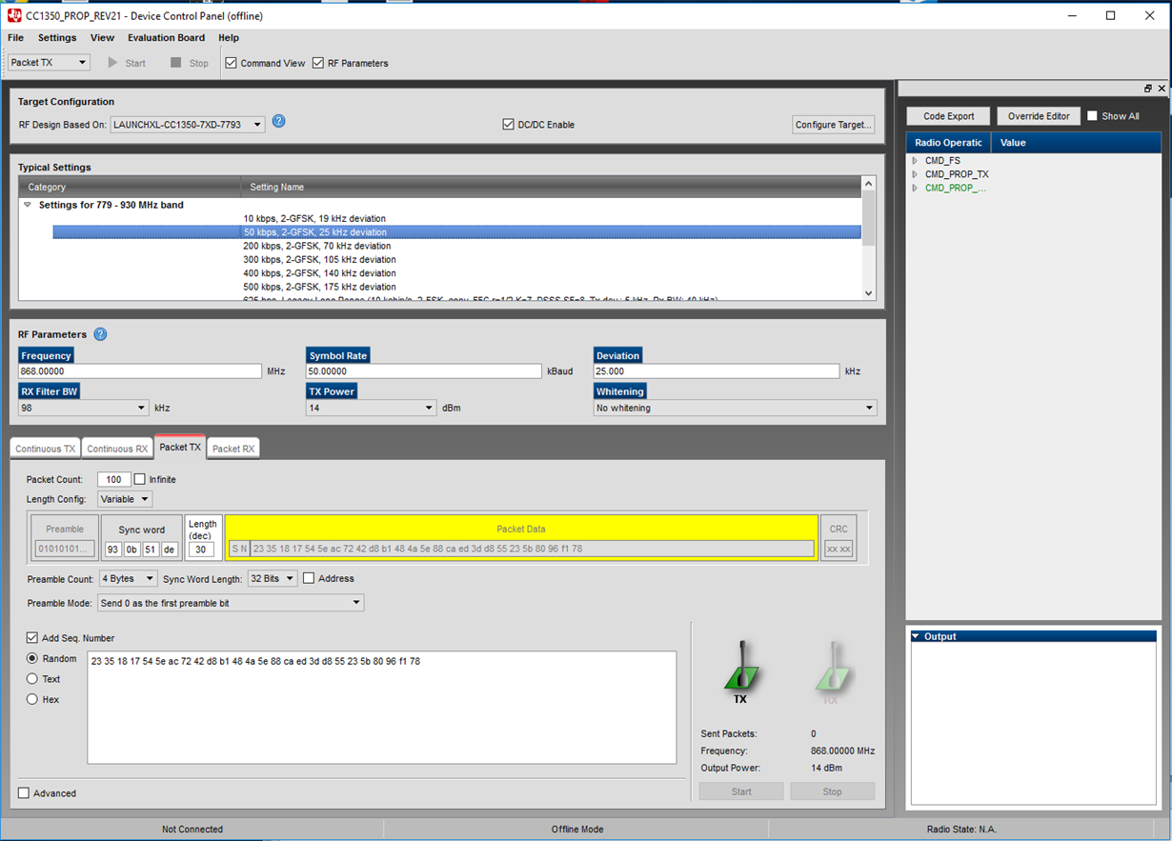Open the Help menu
This screenshot has height=841, width=1172.
click(x=229, y=38)
